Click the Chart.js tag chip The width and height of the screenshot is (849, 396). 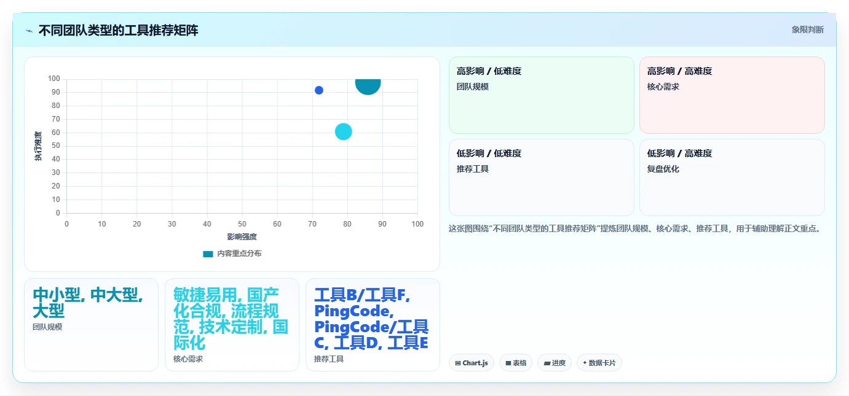472,363
